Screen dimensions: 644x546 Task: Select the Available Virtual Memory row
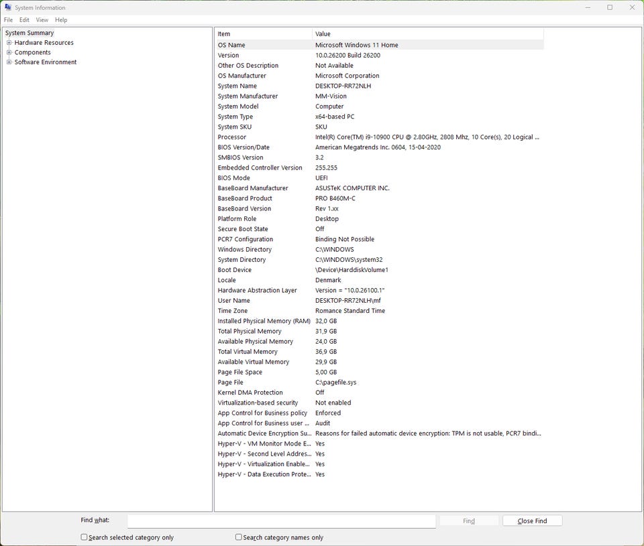379,362
